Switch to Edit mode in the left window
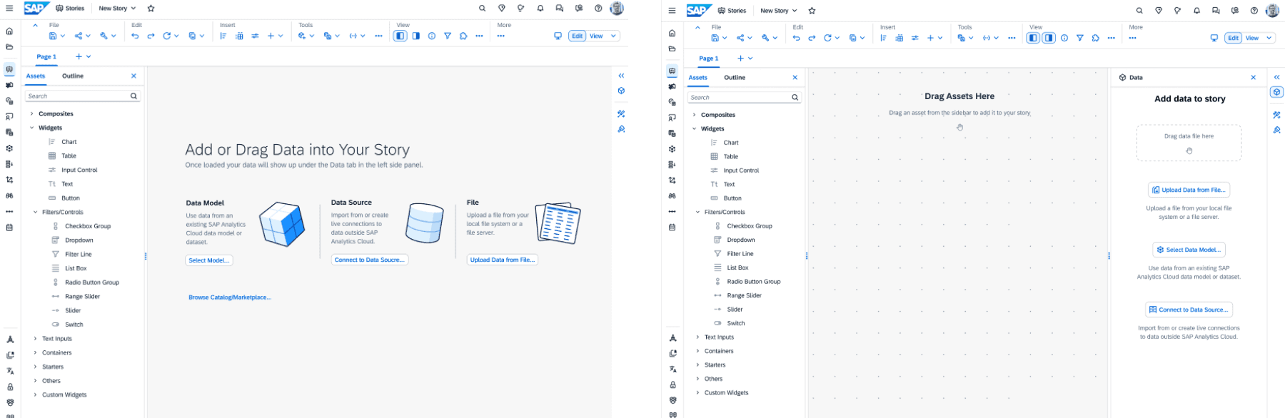This screenshot has width=1285, height=418. point(577,36)
